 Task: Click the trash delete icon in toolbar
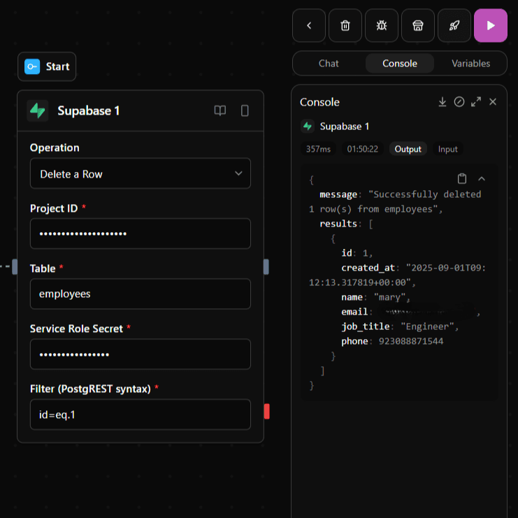[x=345, y=26]
